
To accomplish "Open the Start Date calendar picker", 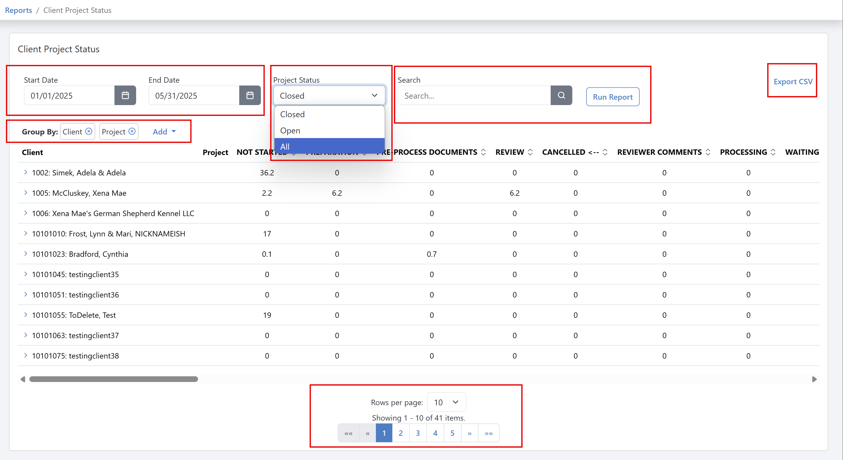I will pyautogui.click(x=125, y=96).
